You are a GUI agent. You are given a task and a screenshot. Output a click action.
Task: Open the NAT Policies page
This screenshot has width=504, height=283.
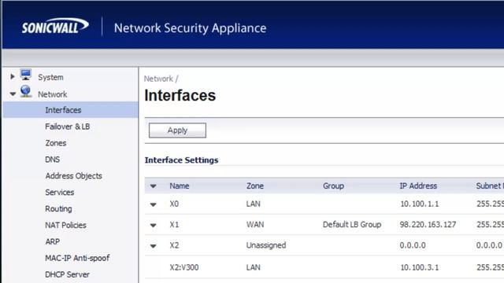coord(65,226)
